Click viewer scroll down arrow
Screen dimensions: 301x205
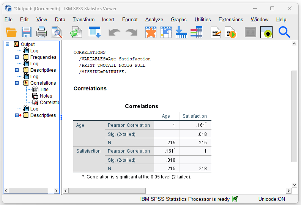(x=294, y=185)
